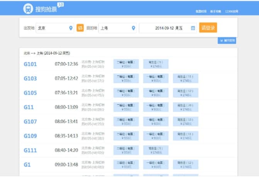Open the calendar icon in date field

tap(193, 28)
